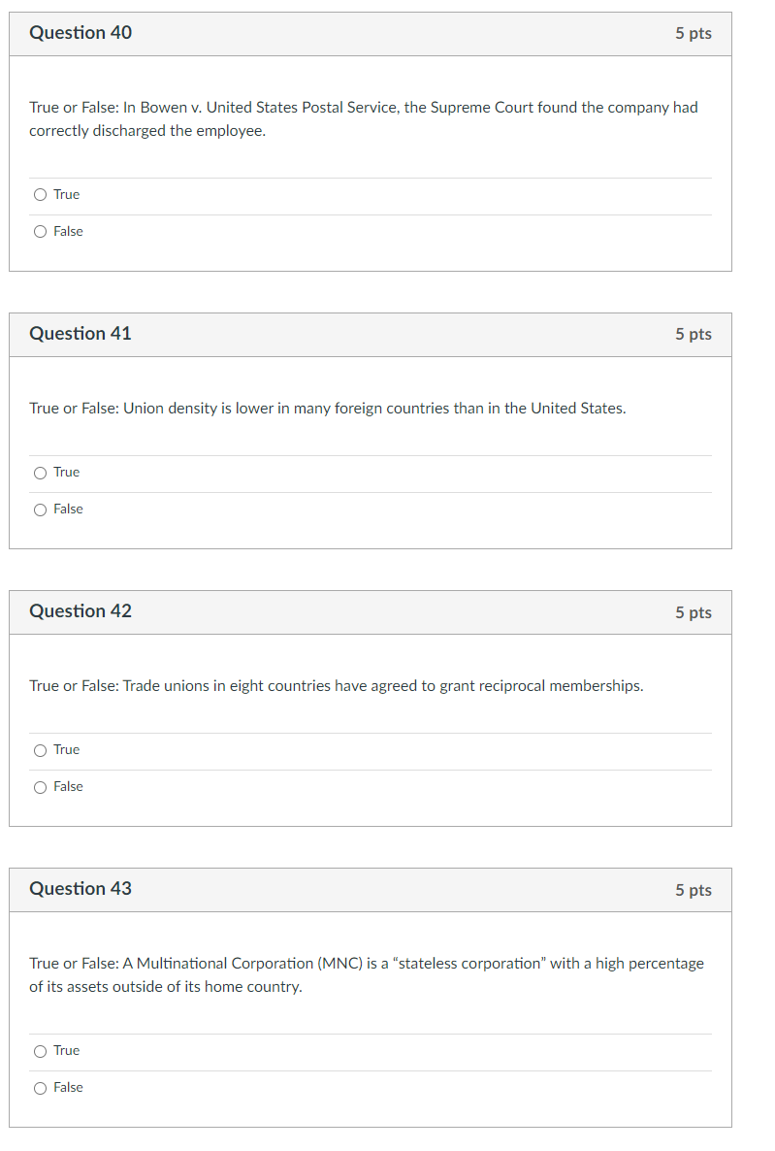Click the union density question text

coord(327,408)
